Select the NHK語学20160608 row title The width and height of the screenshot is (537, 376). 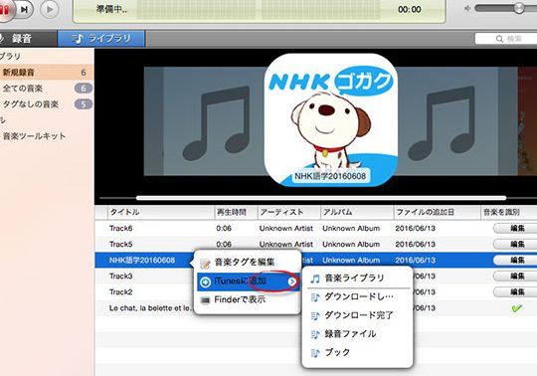point(142,261)
